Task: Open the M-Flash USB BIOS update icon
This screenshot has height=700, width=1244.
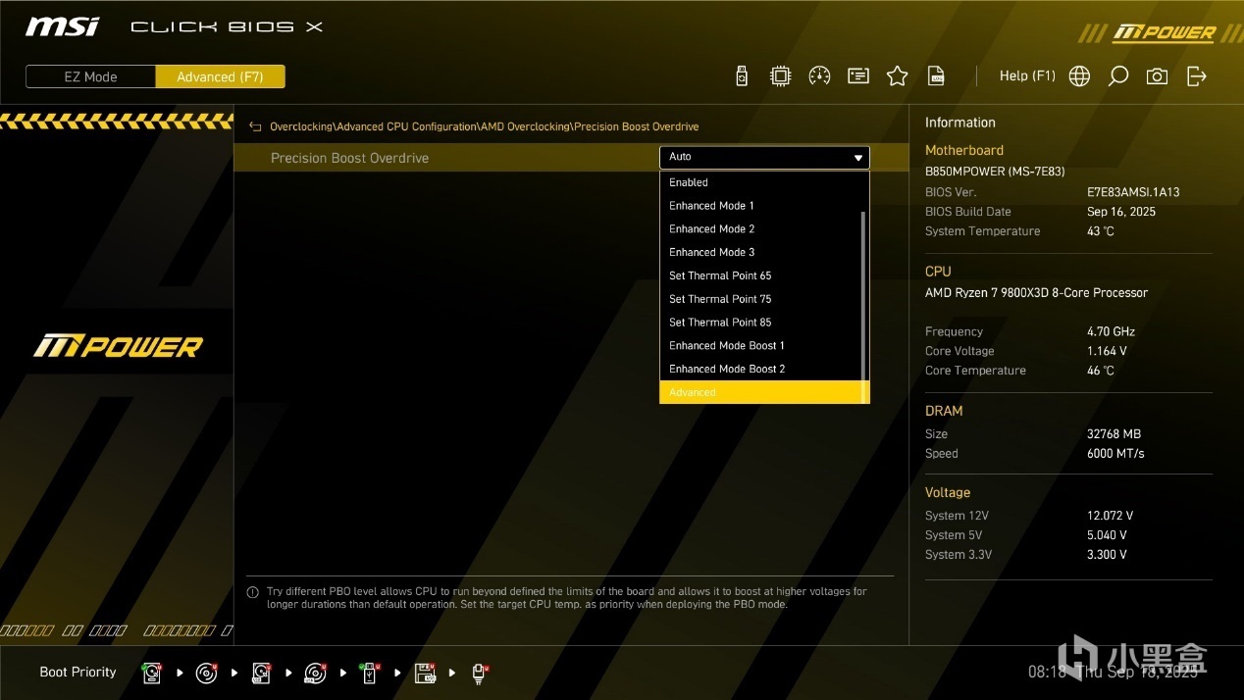Action: (x=742, y=75)
